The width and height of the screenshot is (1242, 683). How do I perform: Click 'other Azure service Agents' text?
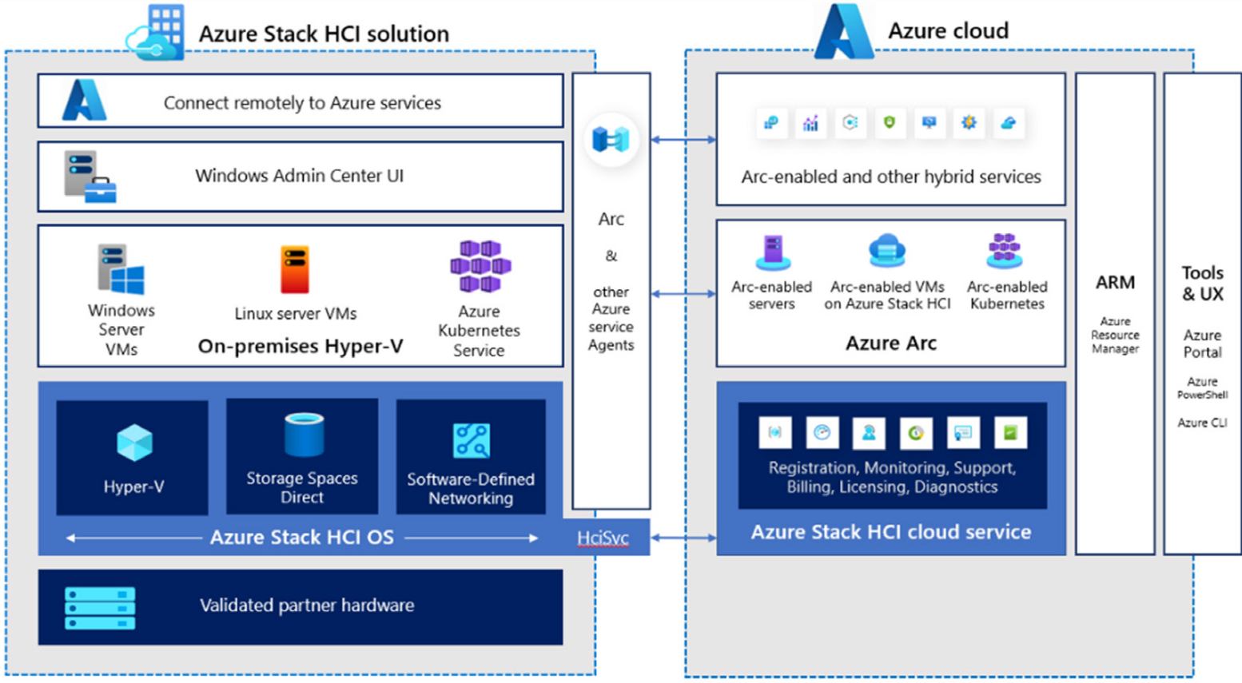[x=611, y=318]
